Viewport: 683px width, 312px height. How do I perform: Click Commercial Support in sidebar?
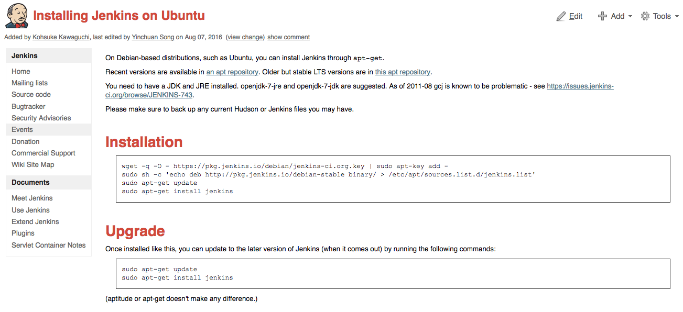point(43,153)
